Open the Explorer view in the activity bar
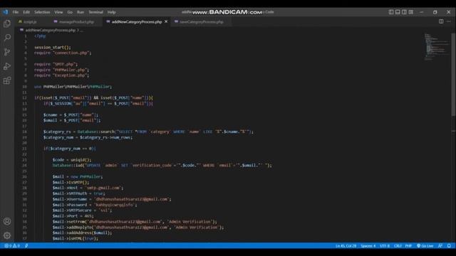This screenshot has height=256, width=456. click(x=7, y=23)
